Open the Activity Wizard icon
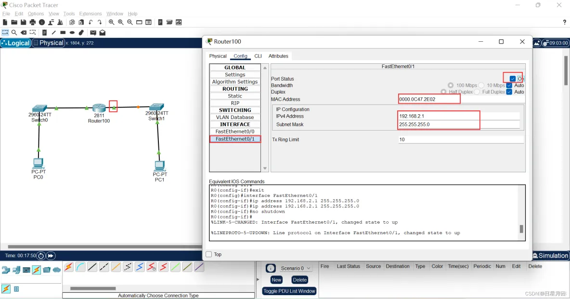Screen dimensions: 570x299 (x=51, y=23)
